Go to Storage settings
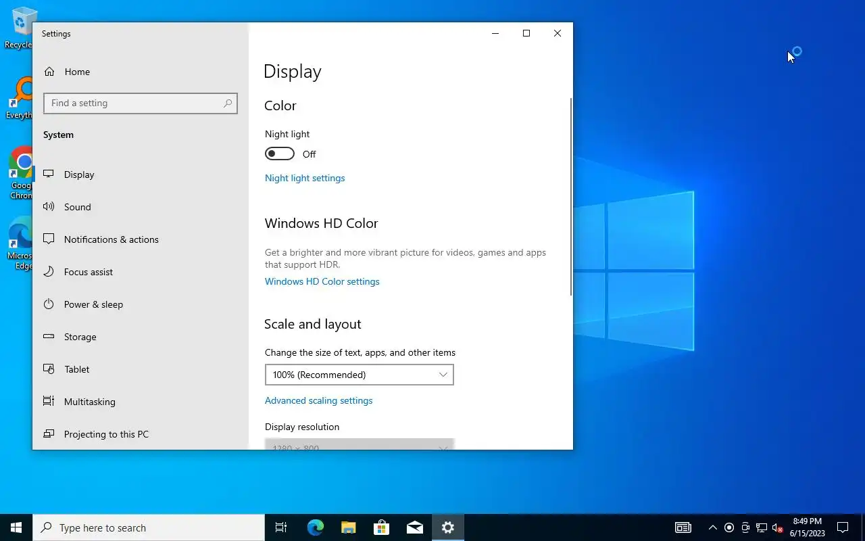 [141, 337]
